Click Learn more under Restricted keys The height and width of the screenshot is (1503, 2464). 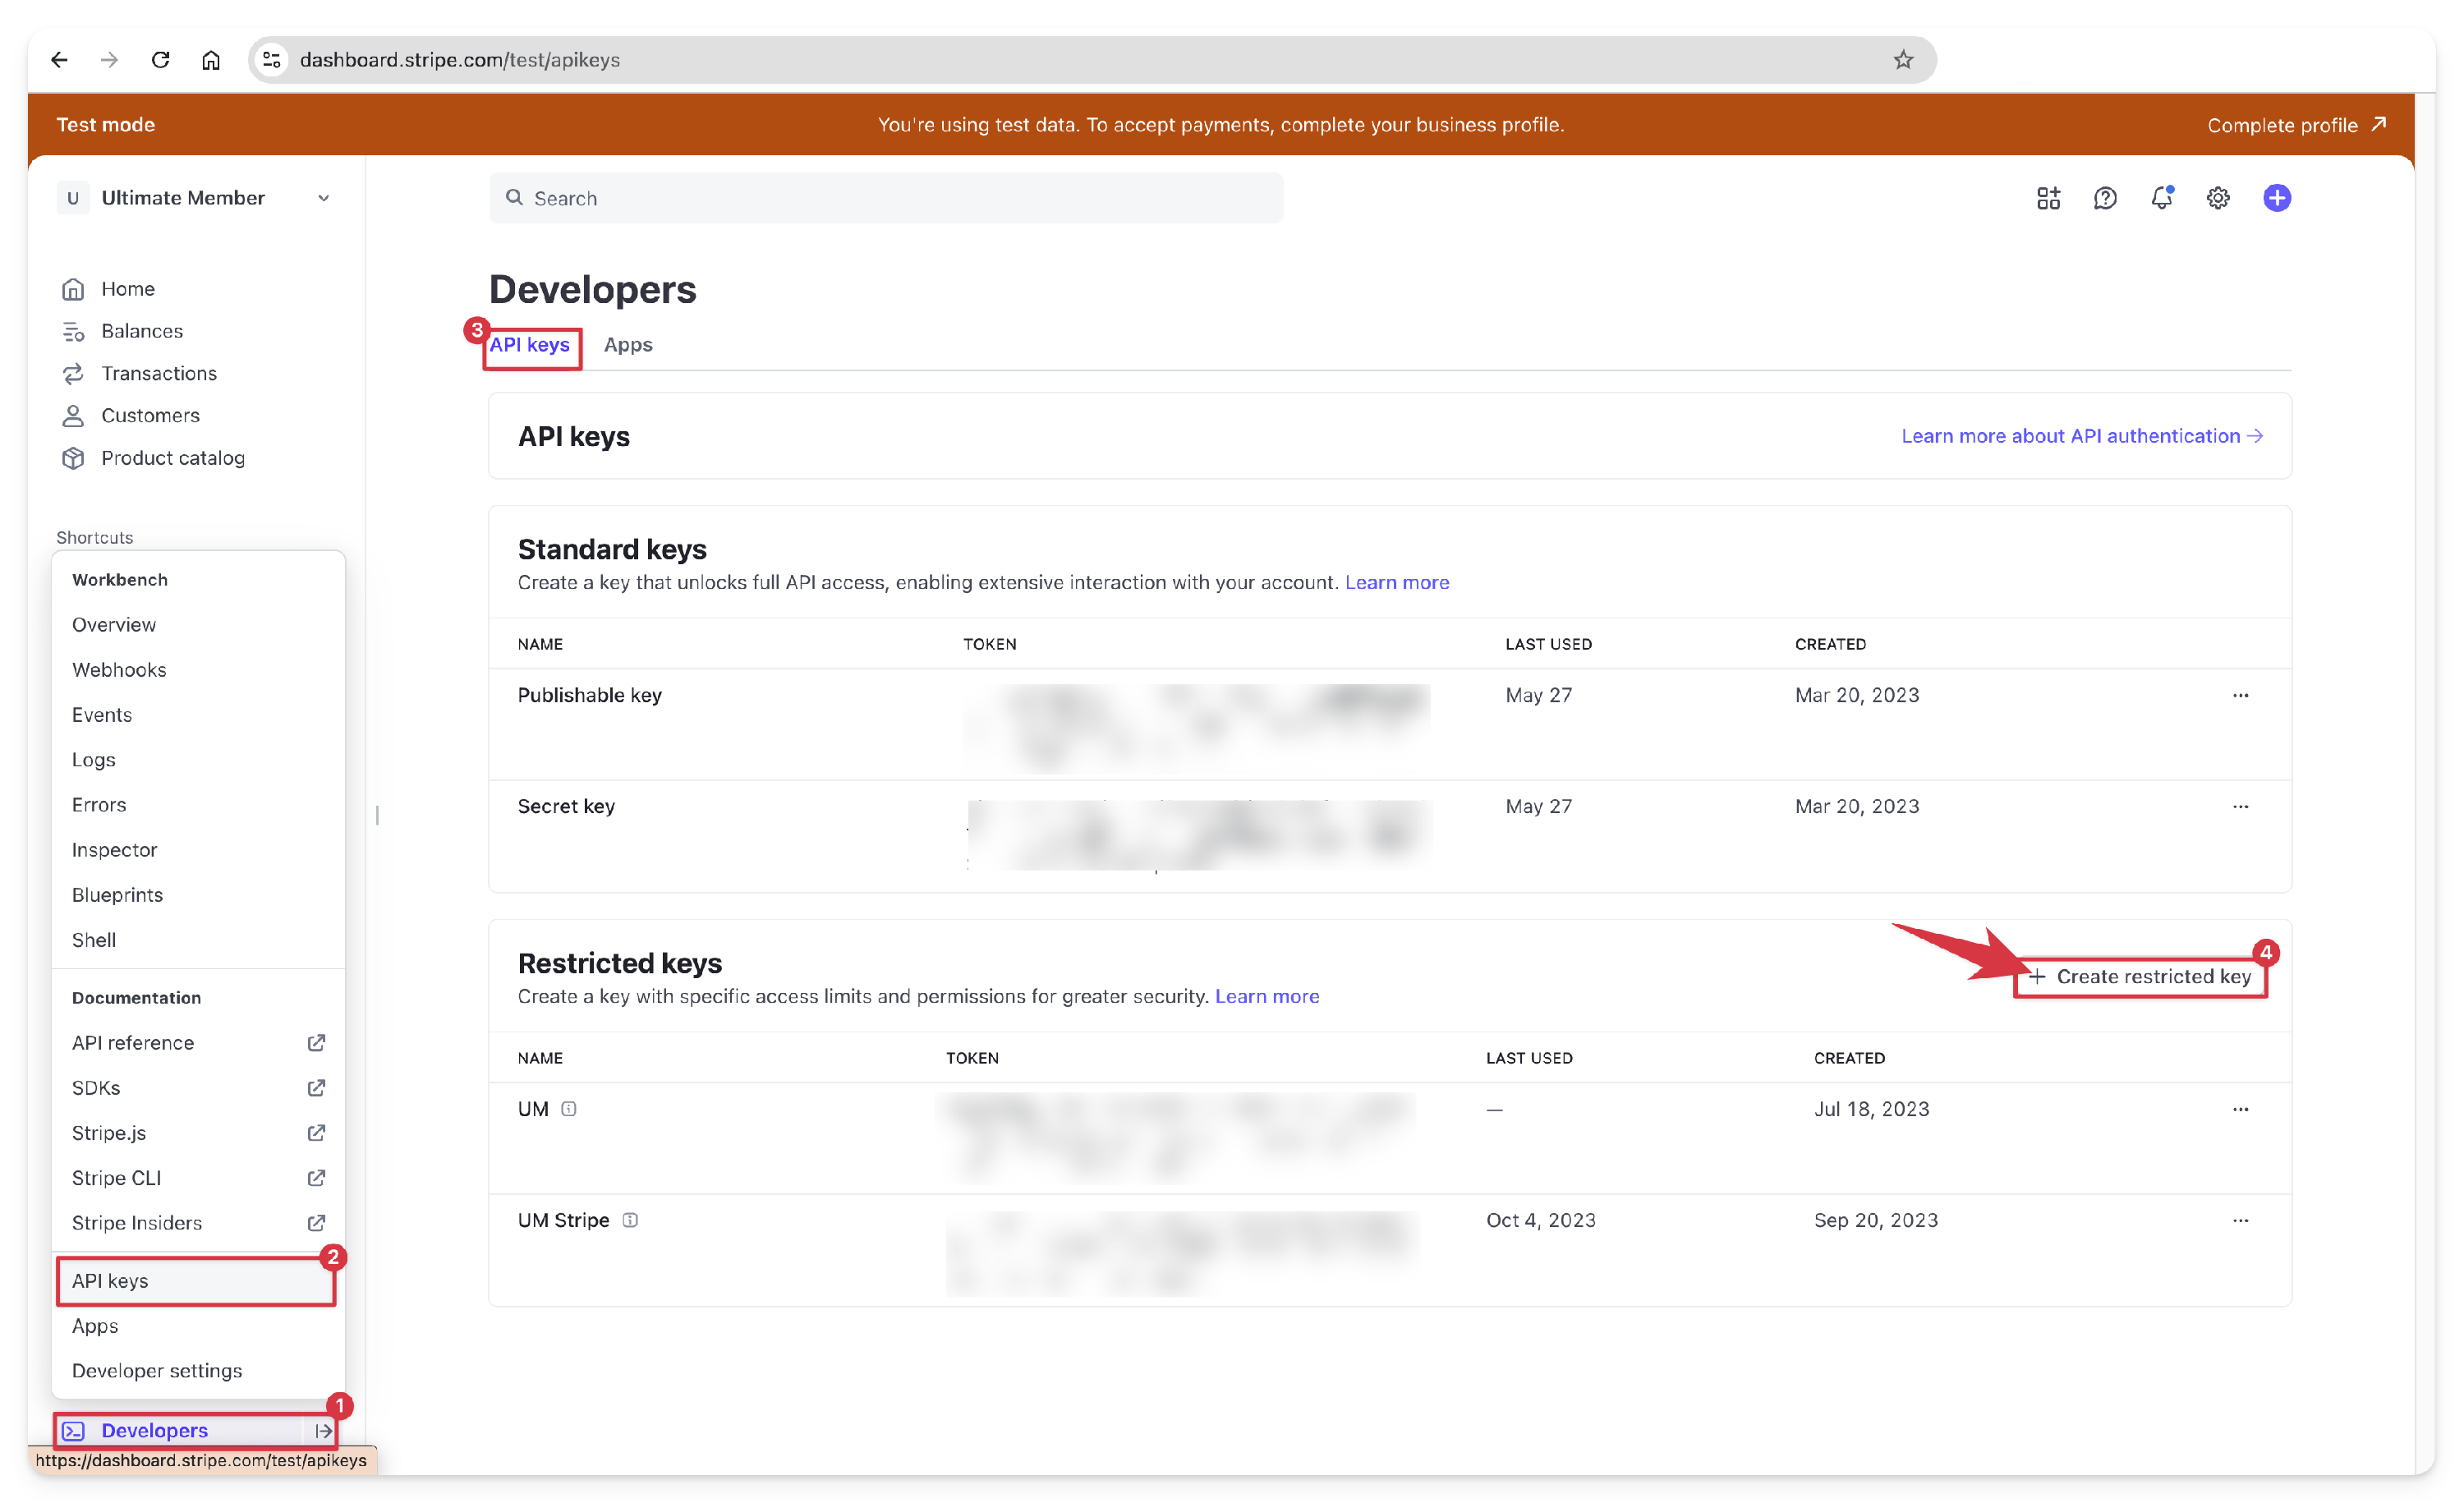1267,996
